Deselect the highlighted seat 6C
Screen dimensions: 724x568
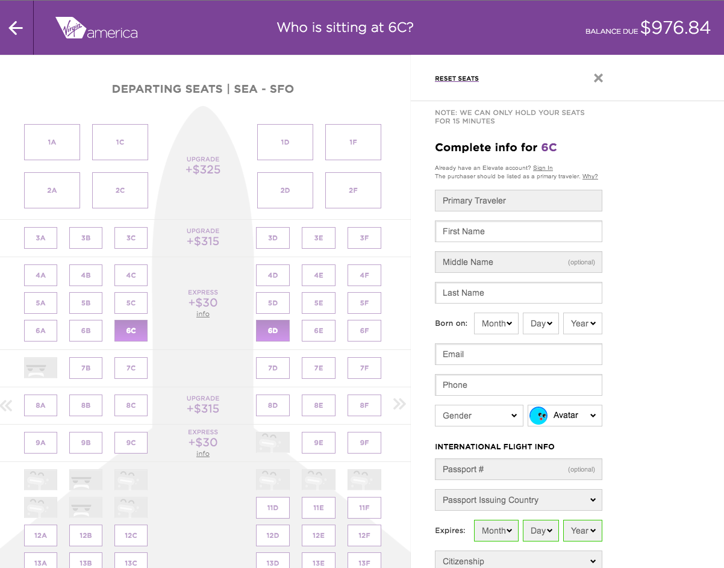[131, 331]
